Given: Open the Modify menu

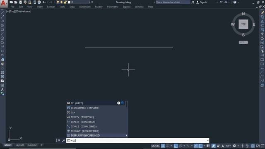Looking at the screenshot, I should coord(99,7).
